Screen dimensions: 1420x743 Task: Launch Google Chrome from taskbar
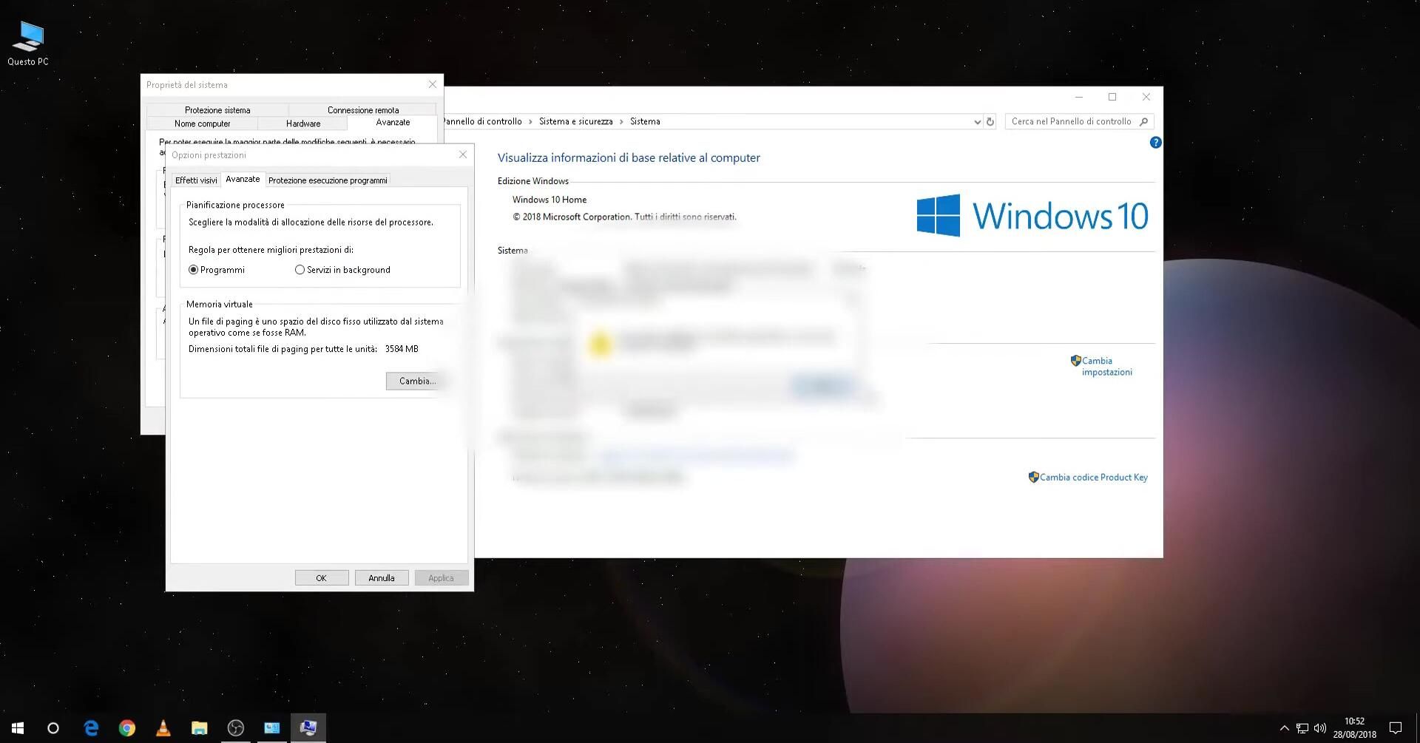pos(127,728)
